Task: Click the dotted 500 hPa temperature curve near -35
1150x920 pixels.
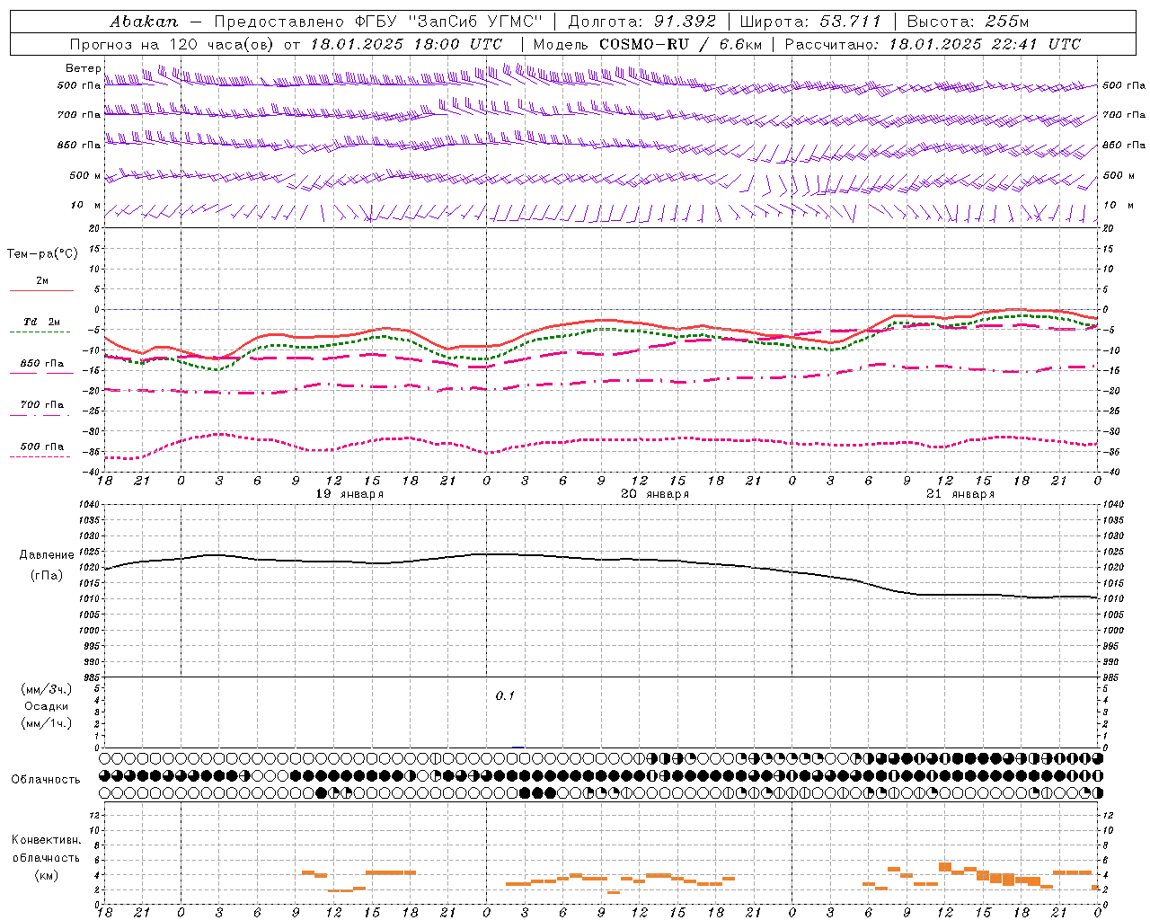Action: pos(601,440)
